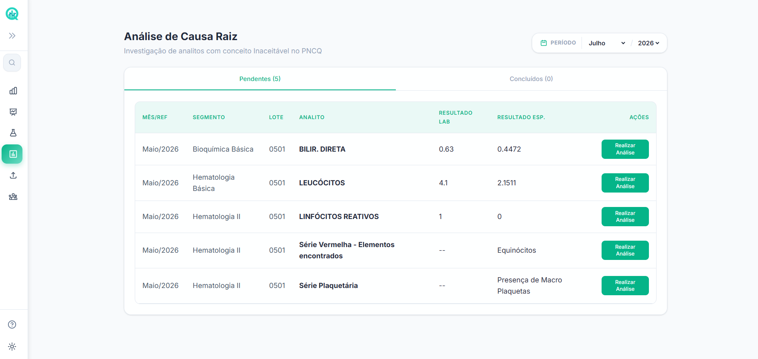Select the LEUCÓCITOS analyte name
The width and height of the screenshot is (758, 359).
click(322, 183)
